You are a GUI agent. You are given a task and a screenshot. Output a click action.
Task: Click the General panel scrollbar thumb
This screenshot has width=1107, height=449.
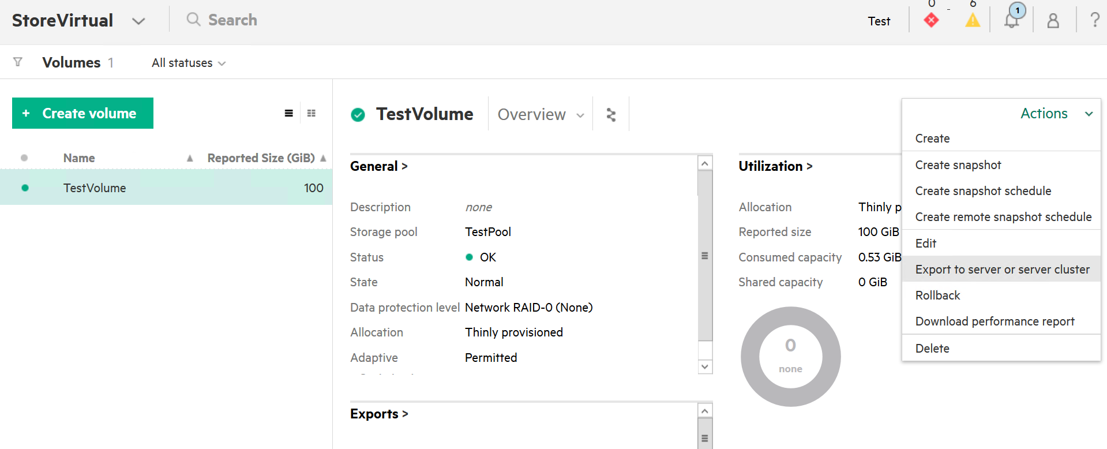coord(705,256)
